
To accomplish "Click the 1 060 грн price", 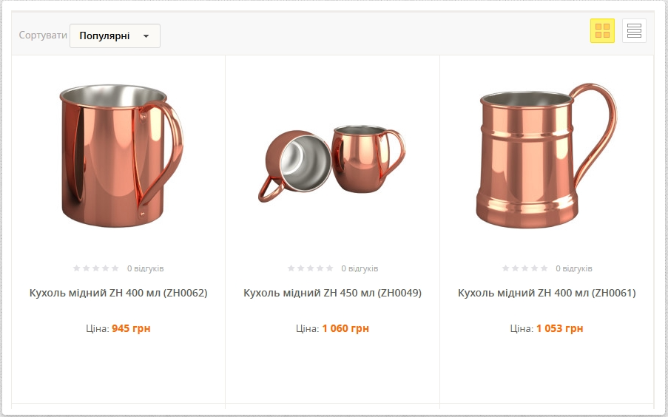I will pyautogui.click(x=345, y=328).
